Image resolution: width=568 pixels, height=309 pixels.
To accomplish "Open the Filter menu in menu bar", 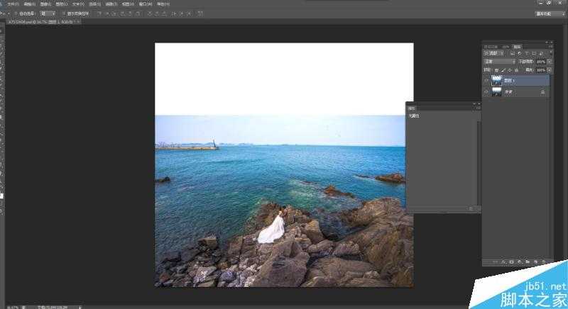I will point(109,4).
